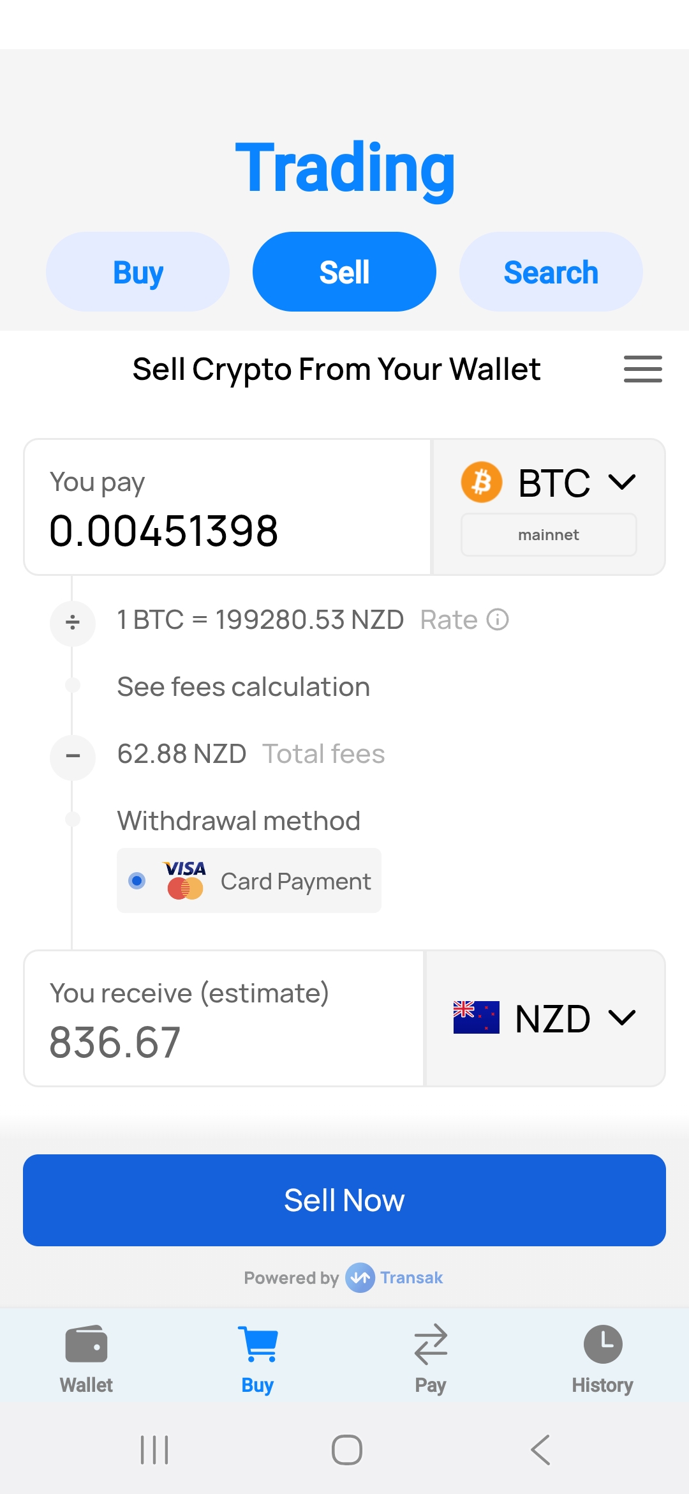This screenshot has height=1494, width=689.
Task: Click the Bitcoin logo icon
Action: [x=482, y=481]
